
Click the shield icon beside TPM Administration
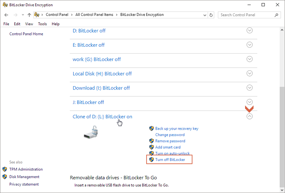[5, 169]
